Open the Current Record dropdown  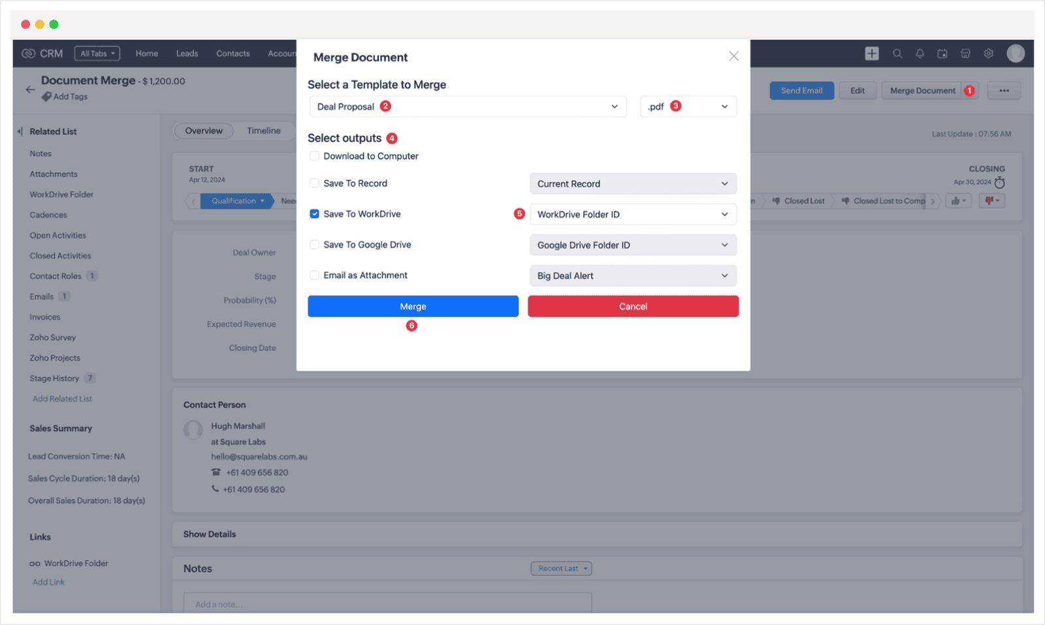[x=633, y=184]
